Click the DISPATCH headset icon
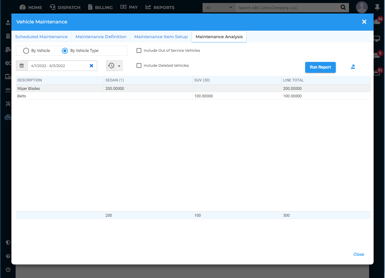The height and width of the screenshot is (278, 385). (x=53, y=7)
